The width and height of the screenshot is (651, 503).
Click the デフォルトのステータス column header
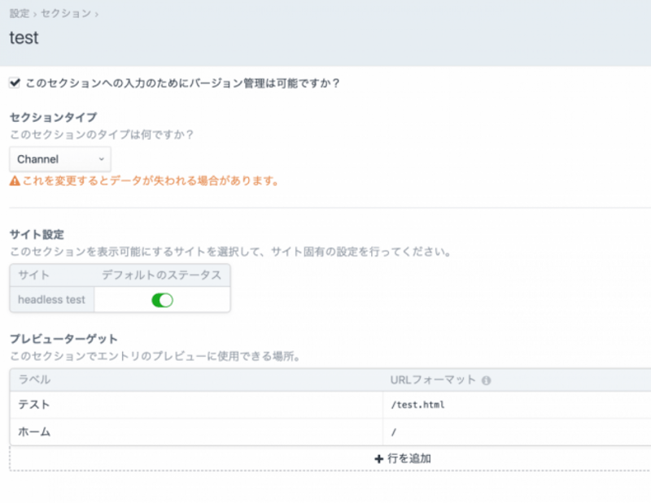click(161, 275)
